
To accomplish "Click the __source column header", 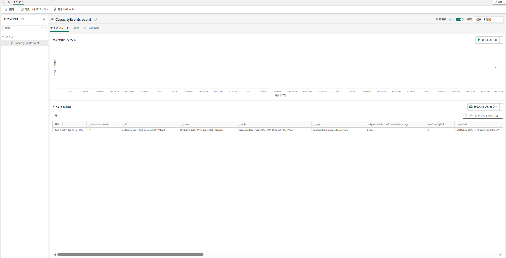I will pyautogui.click(x=207, y=124).
